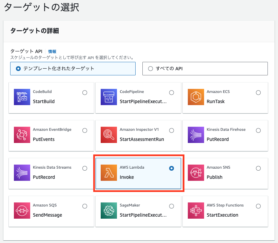The width and height of the screenshot is (278, 243).
Task: Select the CodeBuild StartBuild radio button
Action: (x=85, y=93)
